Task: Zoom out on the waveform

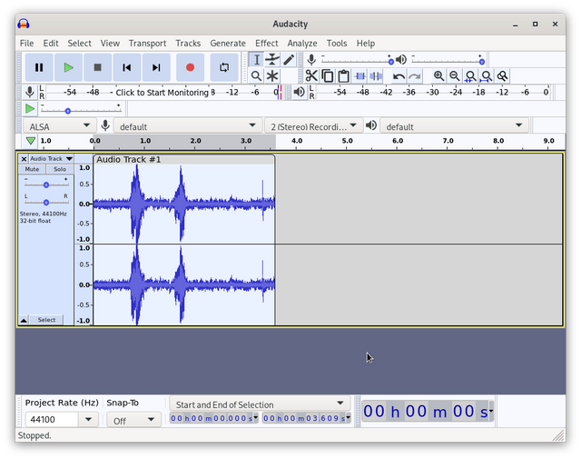Action: pyautogui.click(x=455, y=76)
